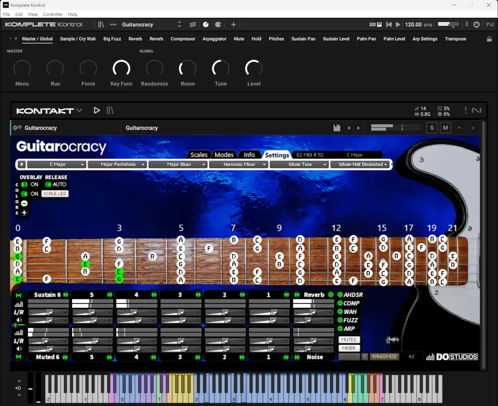Viewport: 498px width, 406px height.
Task: Open the arpeggiator panel icon in header
Action: 218,25
